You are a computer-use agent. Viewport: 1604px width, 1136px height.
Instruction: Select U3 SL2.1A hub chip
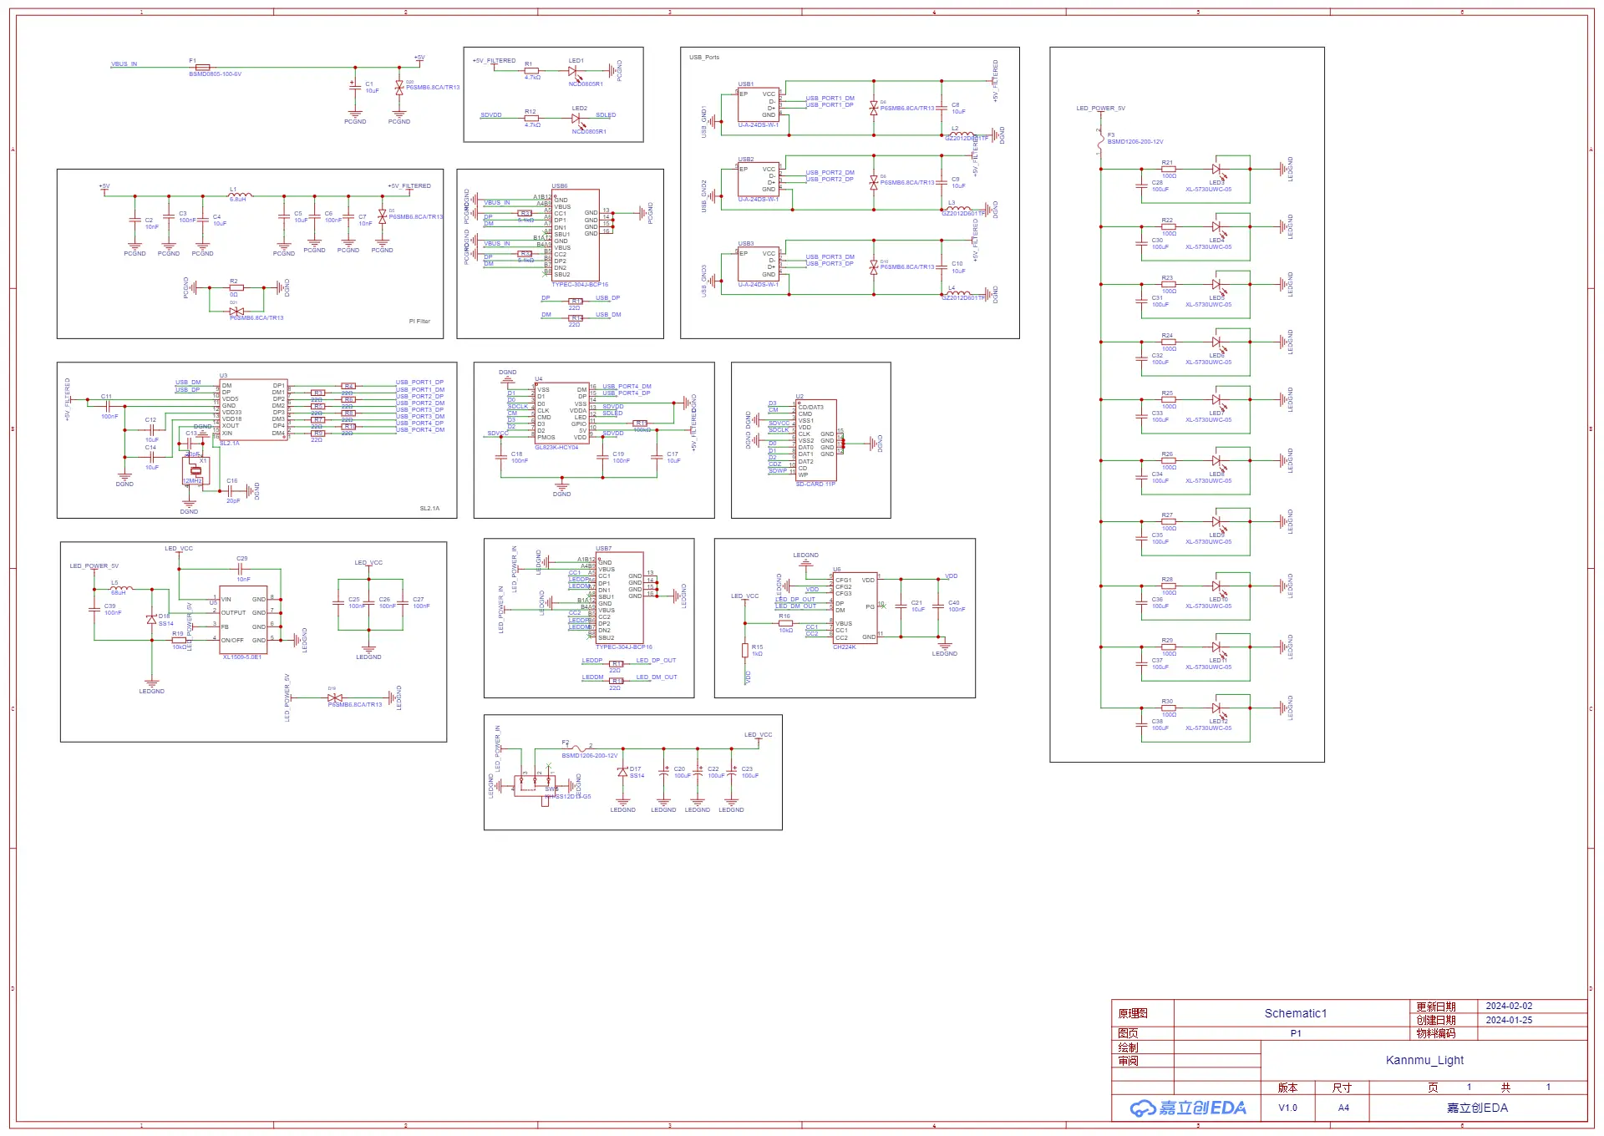[253, 410]
